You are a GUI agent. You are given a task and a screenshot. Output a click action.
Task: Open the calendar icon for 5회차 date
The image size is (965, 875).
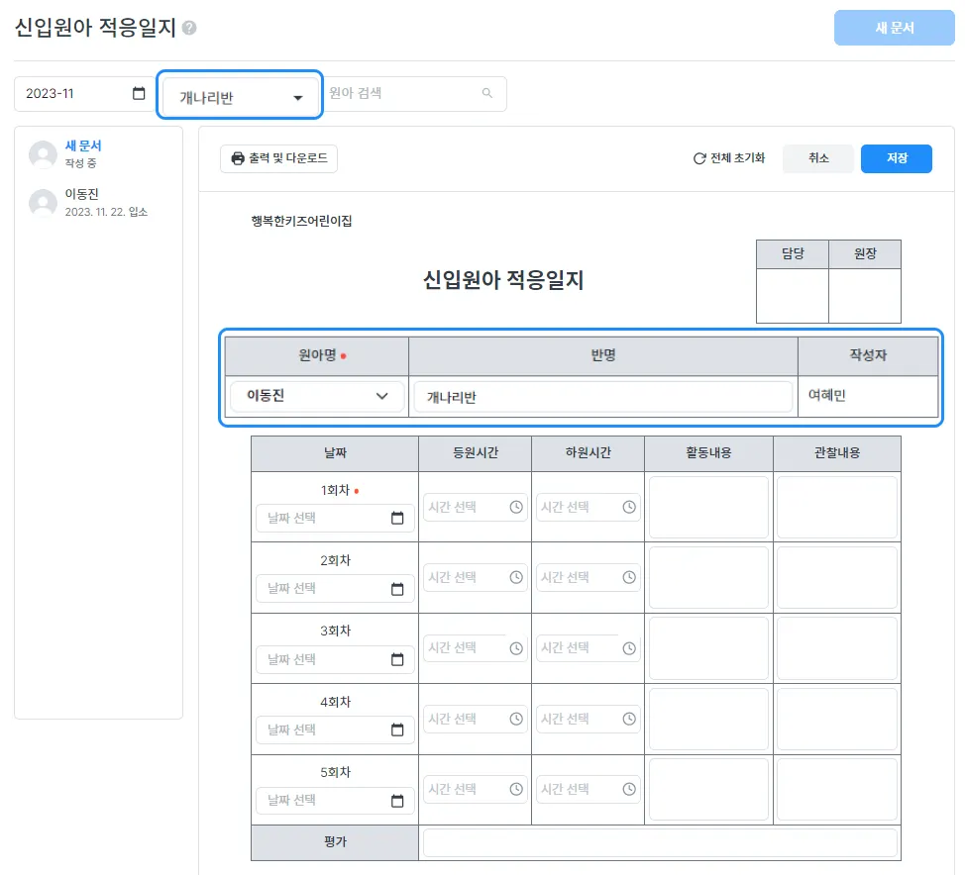coord(397,801)
